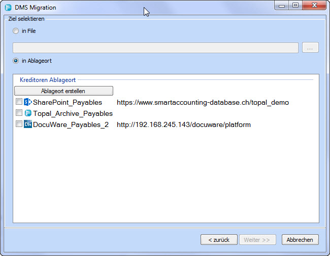330x256 pixels.
Task: Select the Topal_Archive_Payables entry name
Action: tap(73, 113)
